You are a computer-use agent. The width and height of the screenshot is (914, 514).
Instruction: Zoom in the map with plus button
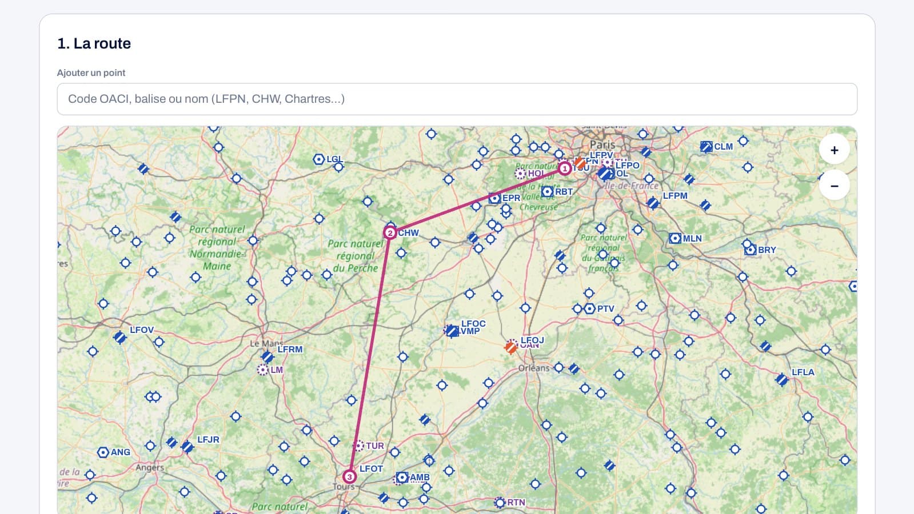(x=834, y=150)
